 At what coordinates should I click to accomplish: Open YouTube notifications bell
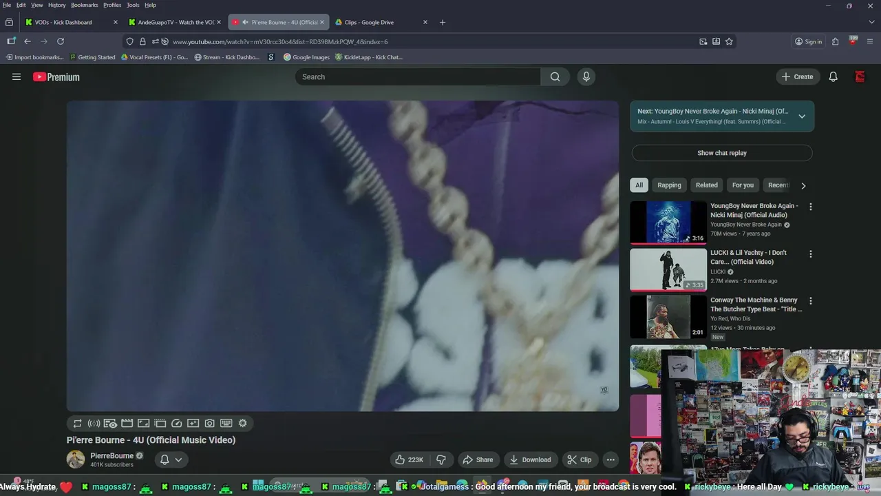[x=833, y=77]
